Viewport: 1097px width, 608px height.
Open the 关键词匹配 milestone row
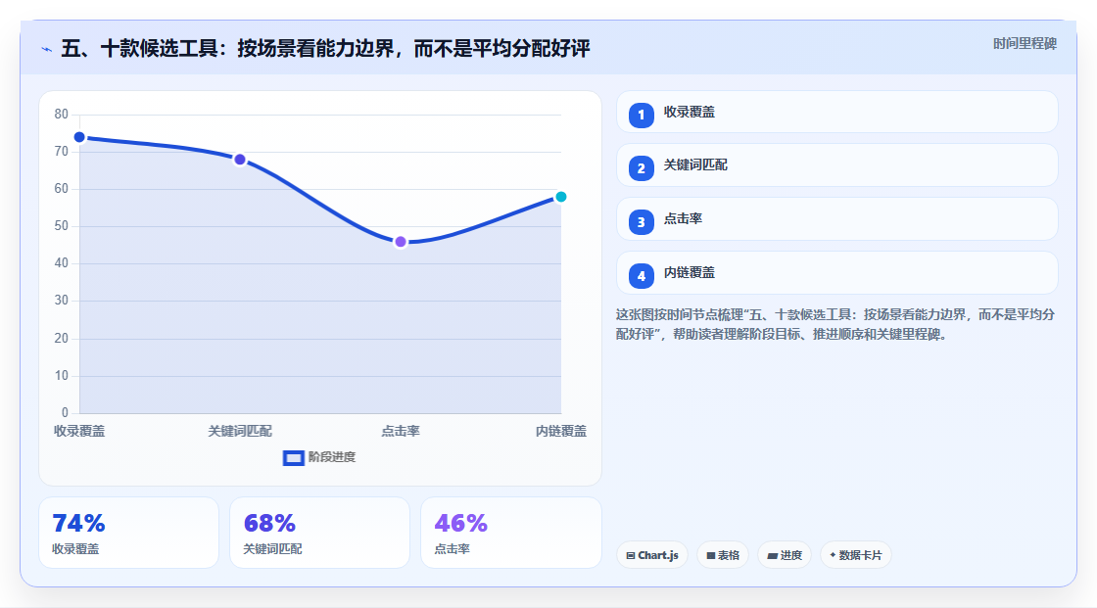[836, 165]
